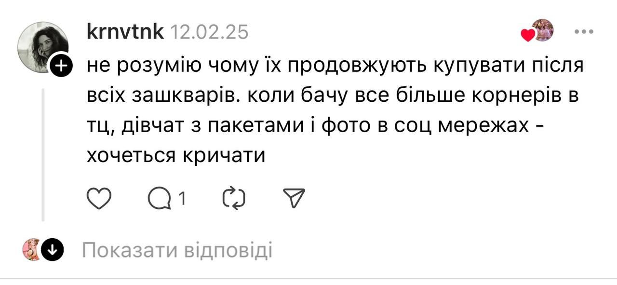The width and height of the screenshot is (617, 285).
Task: Click the post's last line "хочеться кричати"
Action: click(176, 156)
